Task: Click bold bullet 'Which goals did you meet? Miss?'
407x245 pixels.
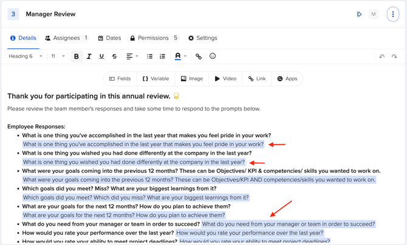Action: [119, 189]
